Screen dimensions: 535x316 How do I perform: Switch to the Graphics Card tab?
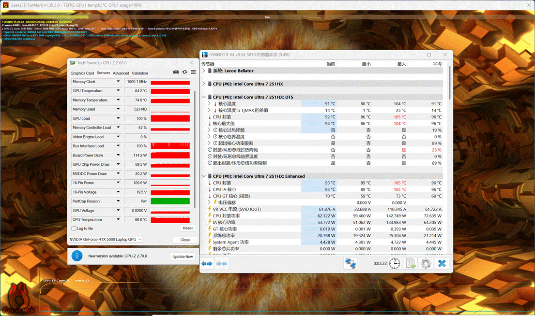[82, 73]
